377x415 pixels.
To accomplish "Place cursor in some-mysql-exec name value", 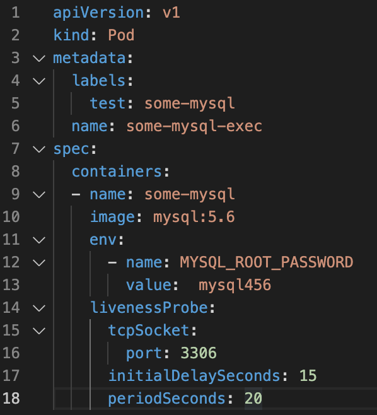I will pyautogui.click(x=194, y=127).
